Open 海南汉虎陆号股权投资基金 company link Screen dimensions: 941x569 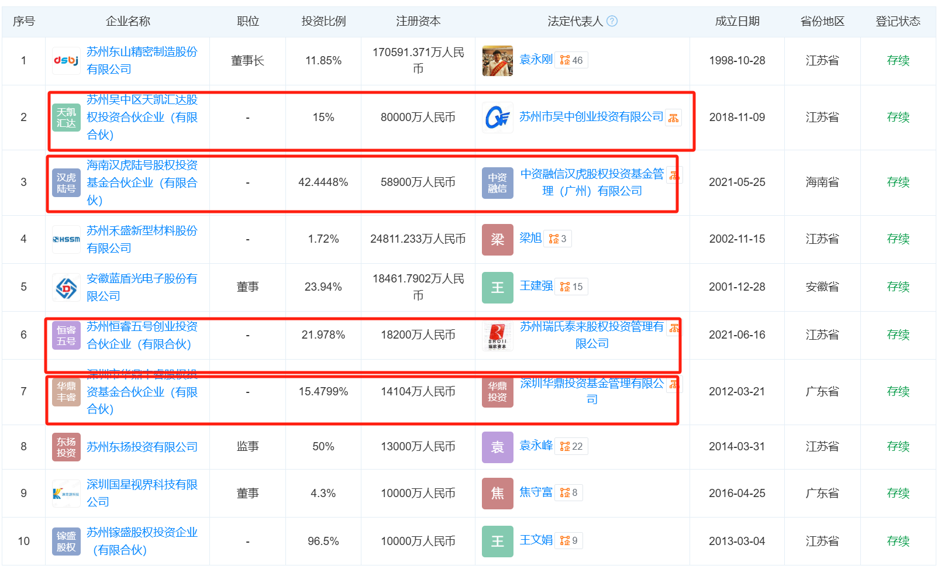(x=142, y=182)
